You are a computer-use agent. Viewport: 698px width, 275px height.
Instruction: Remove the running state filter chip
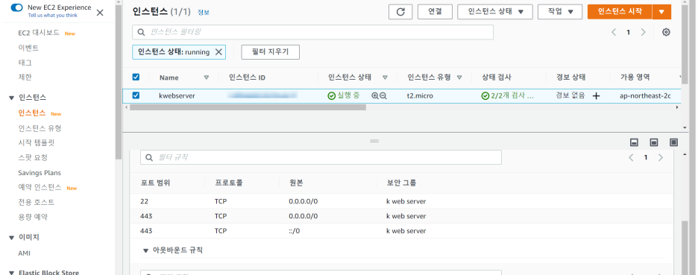click(x=218, y=51)
